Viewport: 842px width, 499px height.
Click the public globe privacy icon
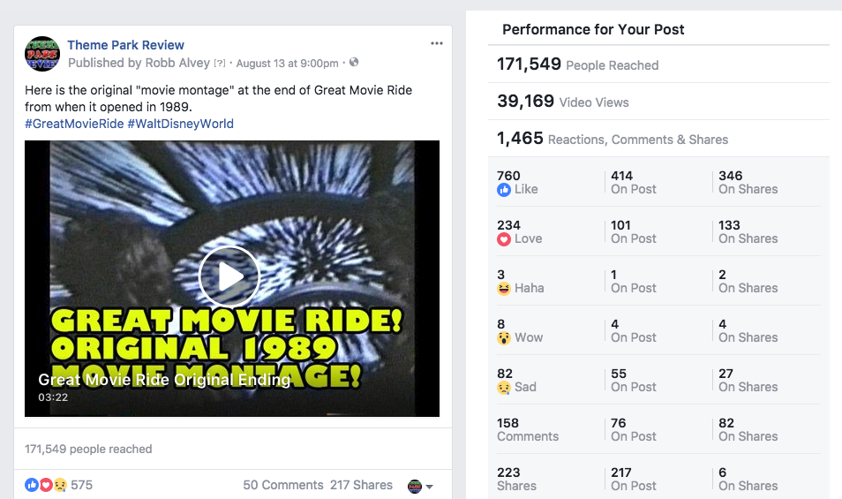(354, 63)
